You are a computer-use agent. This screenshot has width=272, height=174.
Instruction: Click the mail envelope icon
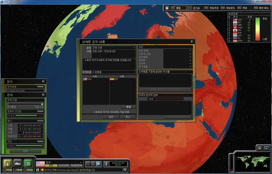click(x=98, y=164)
